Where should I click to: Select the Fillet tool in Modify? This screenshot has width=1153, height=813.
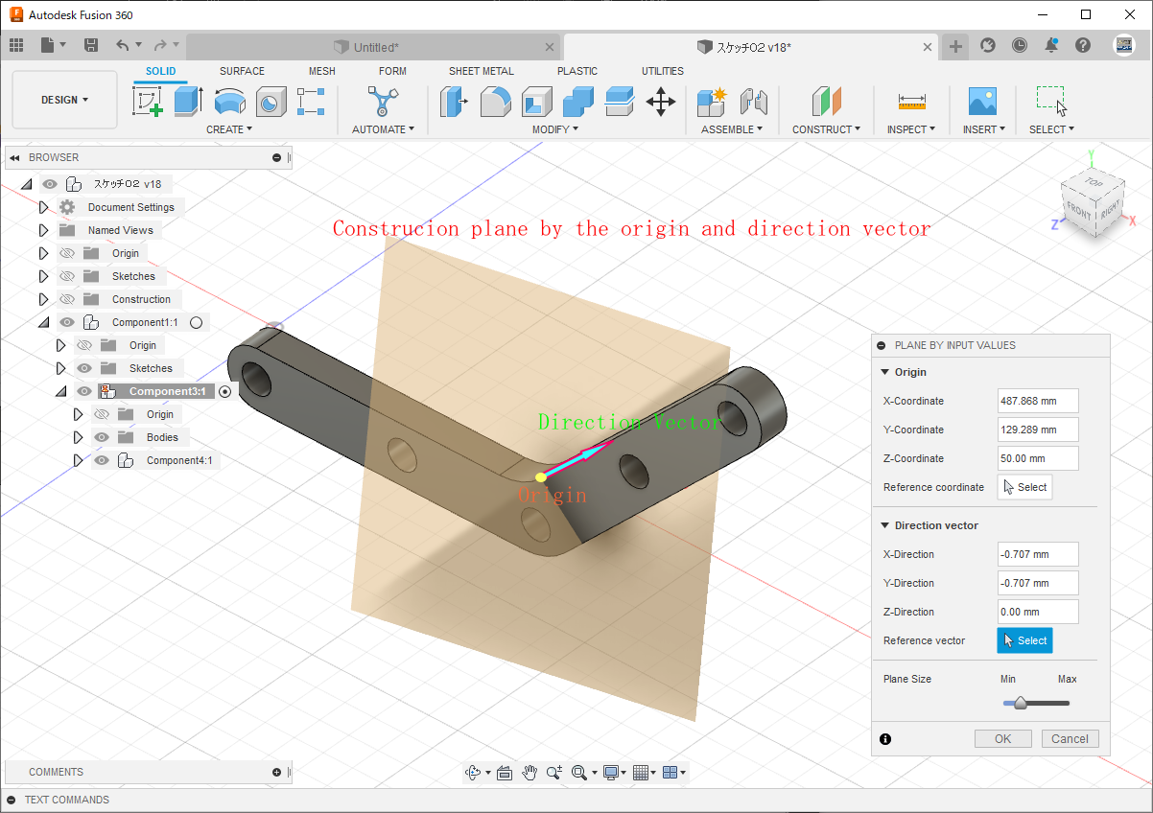495,101
